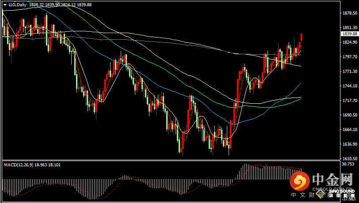Select the 1717.70 price axis level

coord(349,101)
